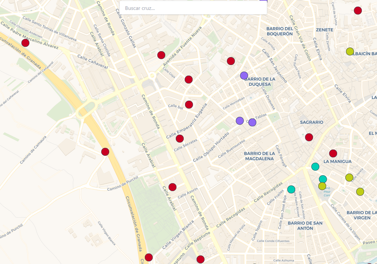Click the 'Calle Cañaveral' street label
This screenshot has height=264, width=377.
(92, 62)
